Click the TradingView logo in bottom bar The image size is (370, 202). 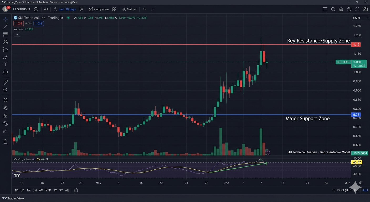tap(13, 198)
